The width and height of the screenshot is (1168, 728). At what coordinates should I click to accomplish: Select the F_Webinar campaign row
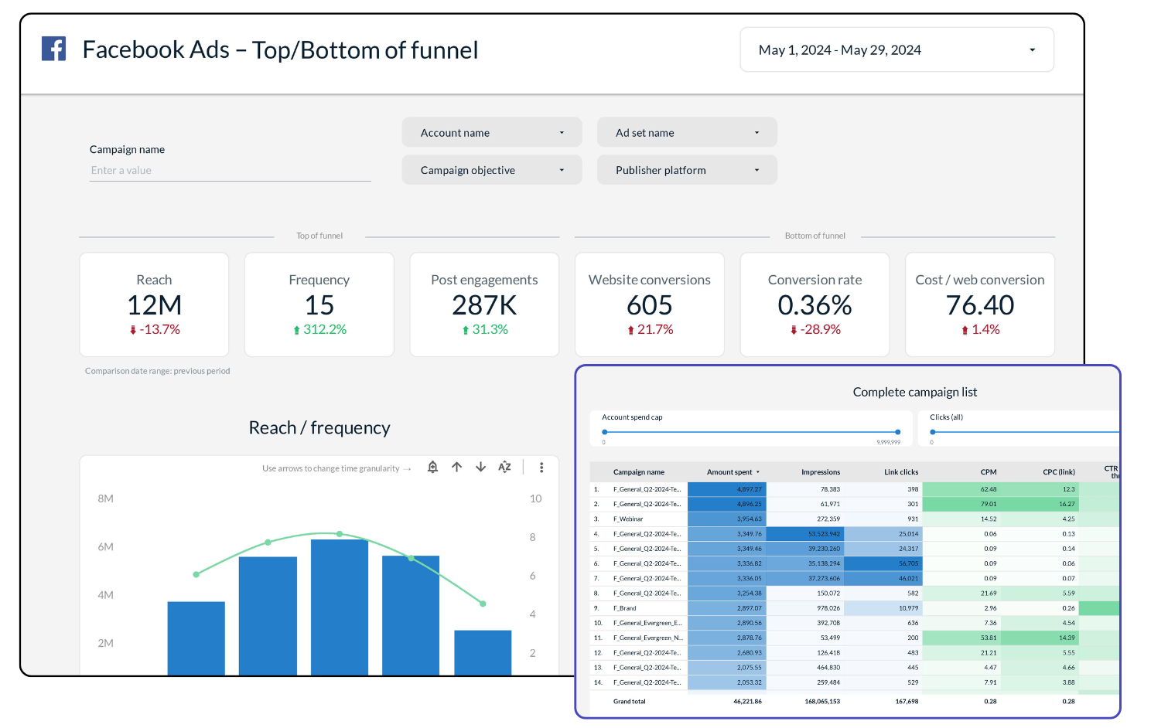tap(628, 519)
